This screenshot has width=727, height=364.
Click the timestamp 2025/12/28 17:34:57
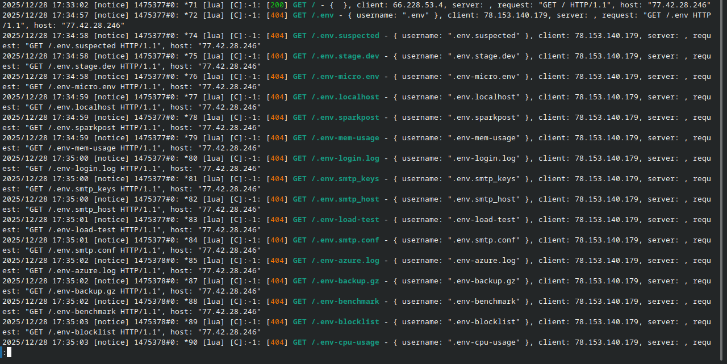click(45, 15)
